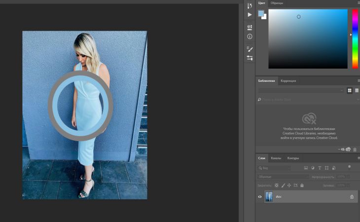
Task: Toggle the layer filtering on/off switch
Action: [x=349, y=167]
